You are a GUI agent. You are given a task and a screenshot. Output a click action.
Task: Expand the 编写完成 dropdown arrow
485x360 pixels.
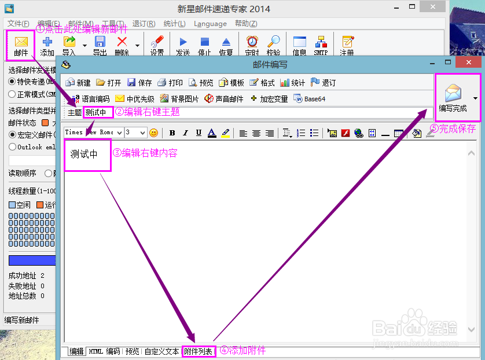click(x=475, y=98)
